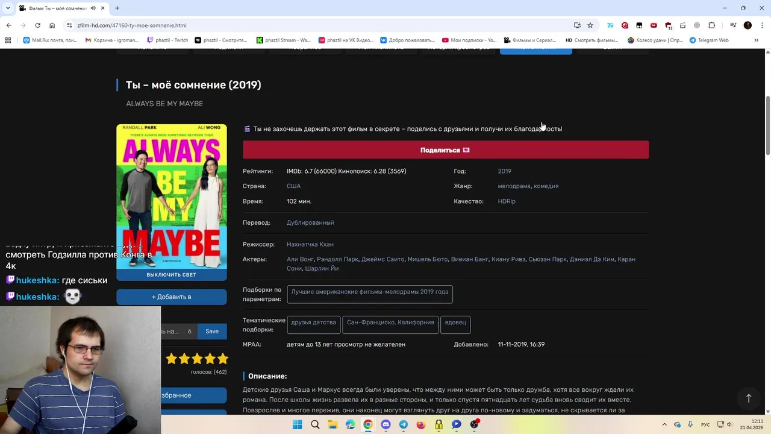Click the red extension icon with badge 13
The image size is (771, 434).
pyautogui.click(x=668, y=25)
